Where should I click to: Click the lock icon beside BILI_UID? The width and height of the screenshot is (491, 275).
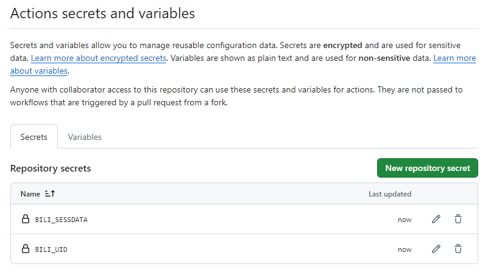pyautogui.click(x=26, y=249)
